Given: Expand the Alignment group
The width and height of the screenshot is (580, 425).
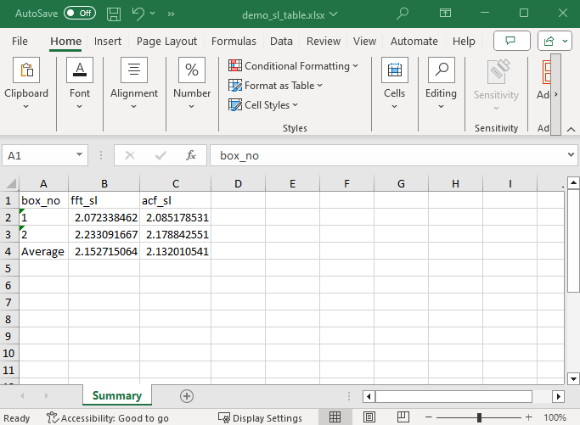Looking at the screenshot, I should click(134, 84).
